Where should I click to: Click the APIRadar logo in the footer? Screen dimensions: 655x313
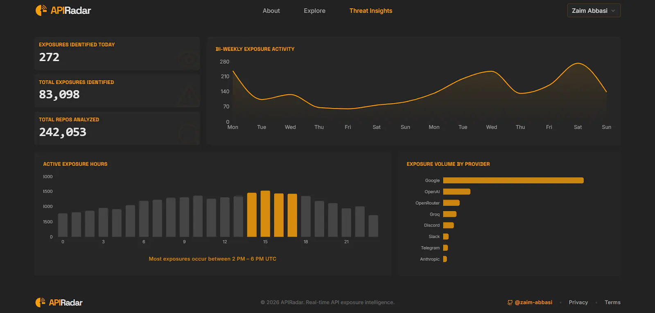coord(59,302)
